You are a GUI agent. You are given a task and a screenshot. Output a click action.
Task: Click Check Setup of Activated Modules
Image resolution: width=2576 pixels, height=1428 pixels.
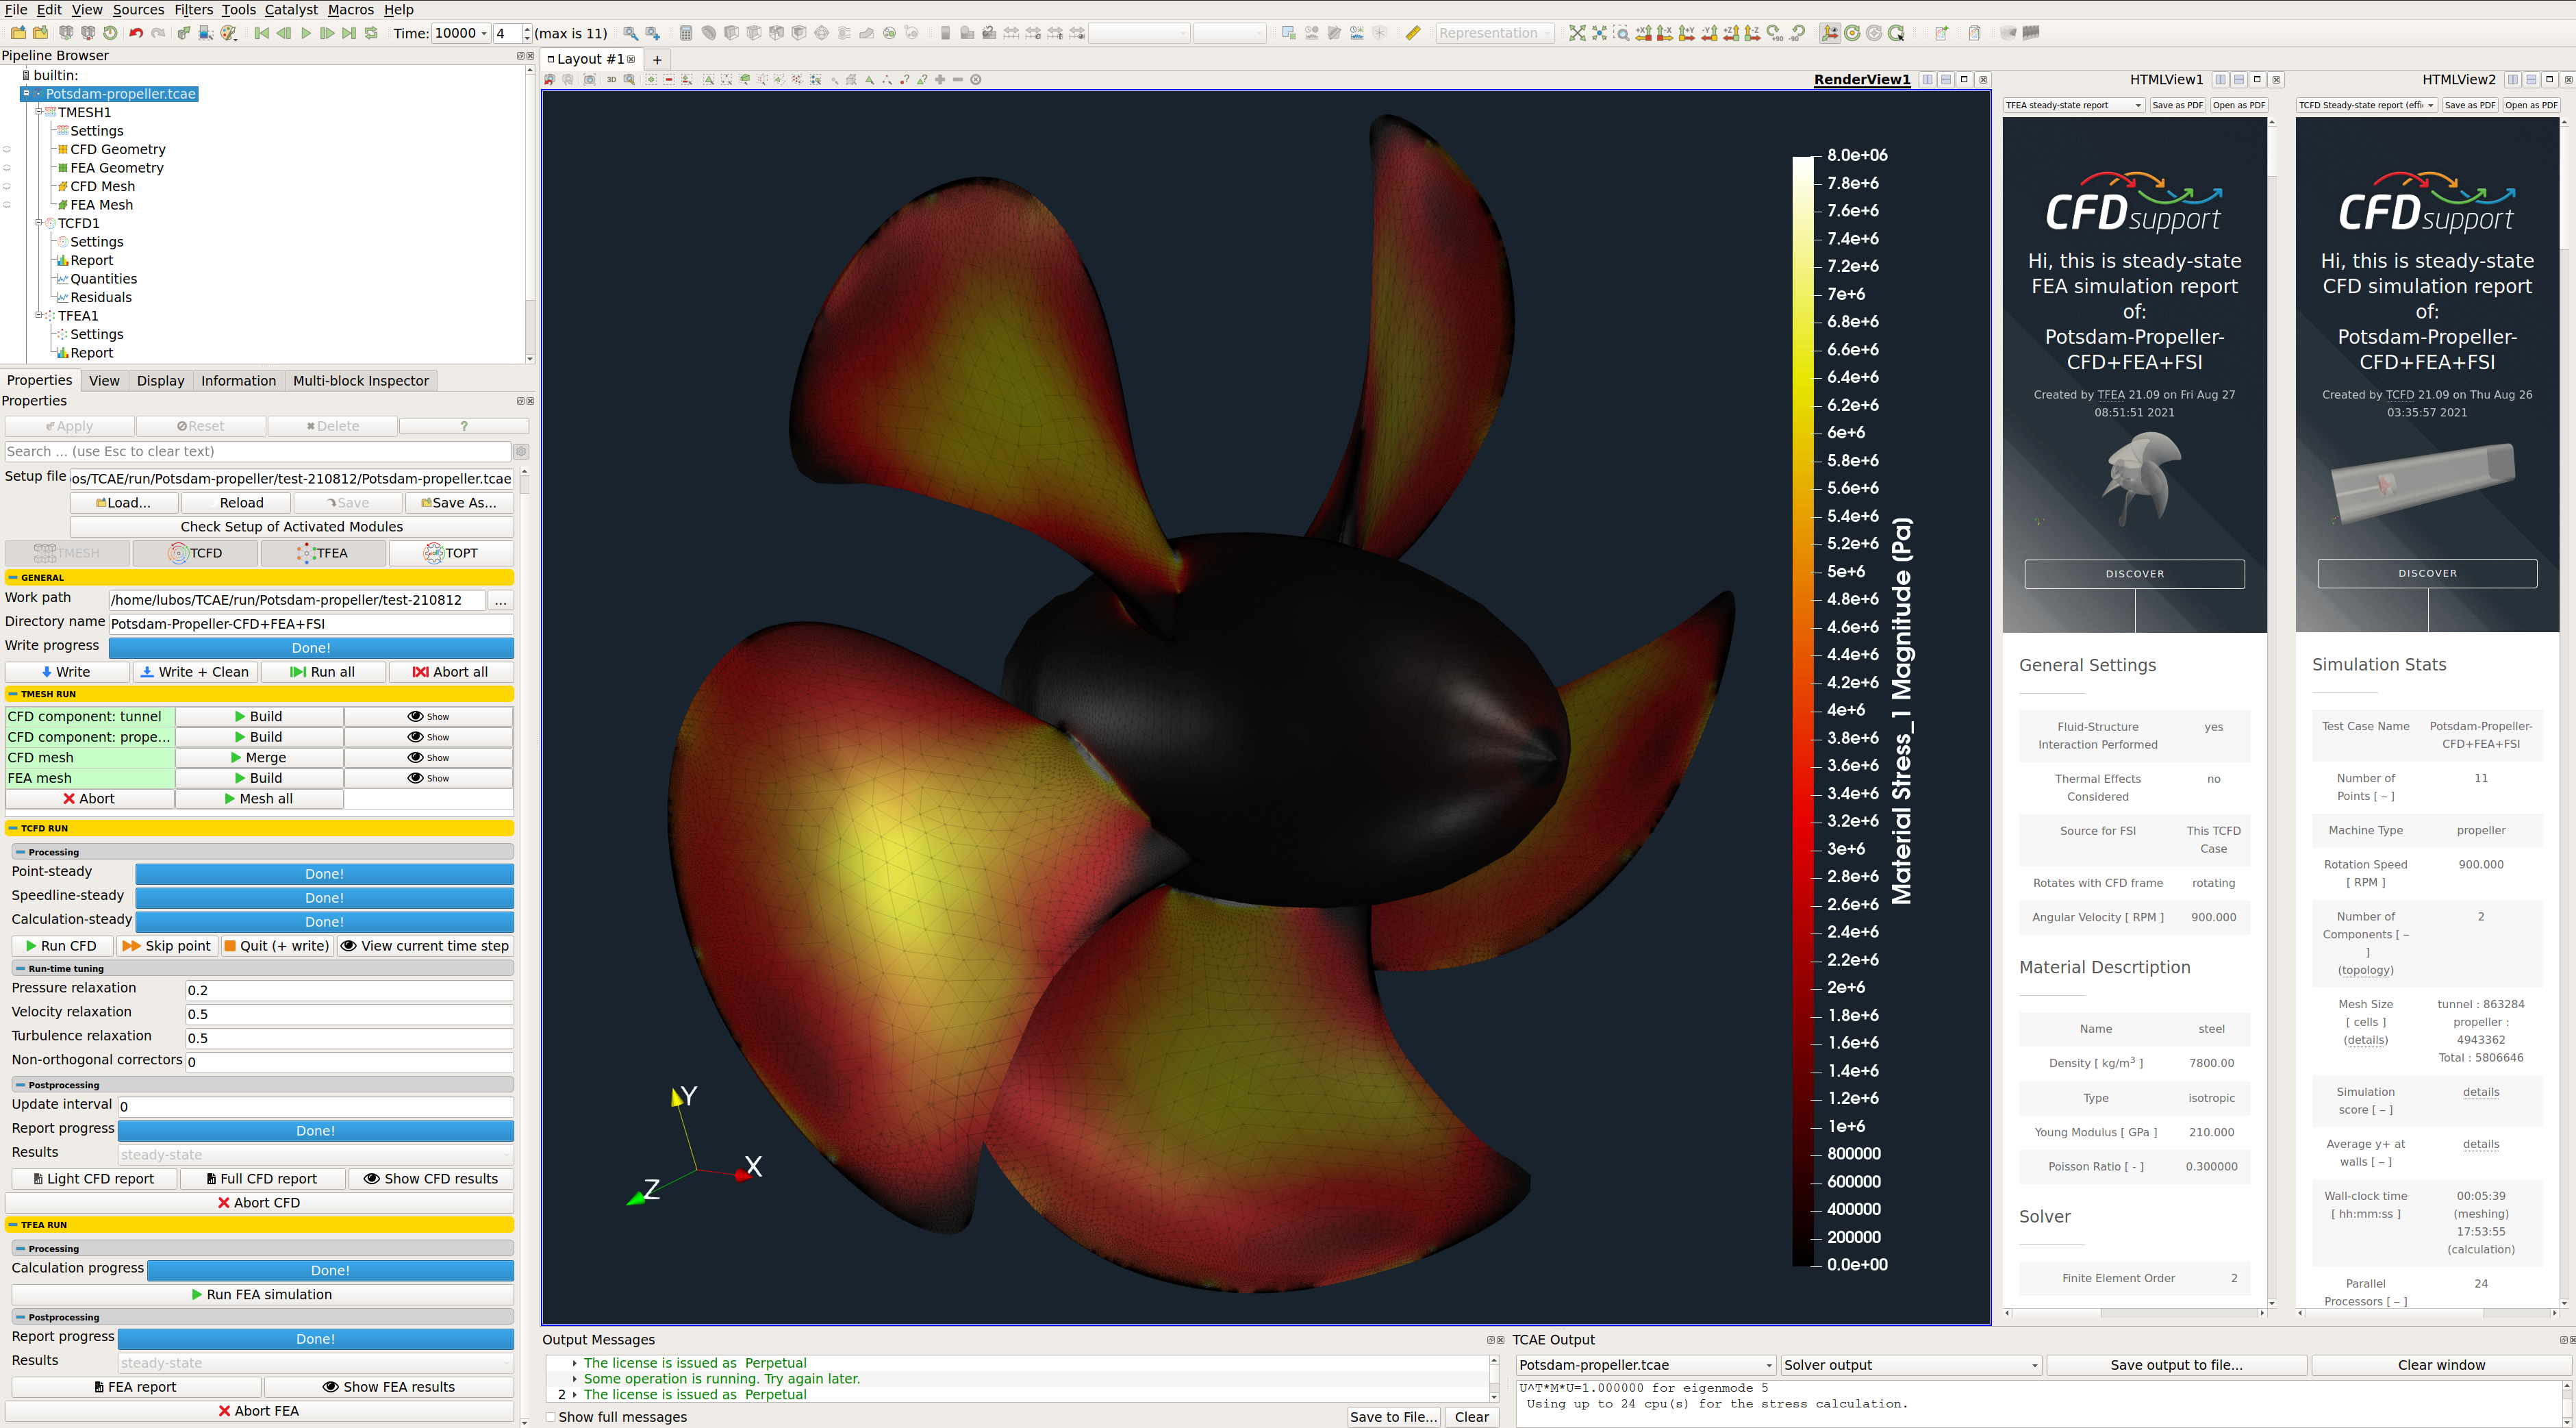click(x=291, y=527)
